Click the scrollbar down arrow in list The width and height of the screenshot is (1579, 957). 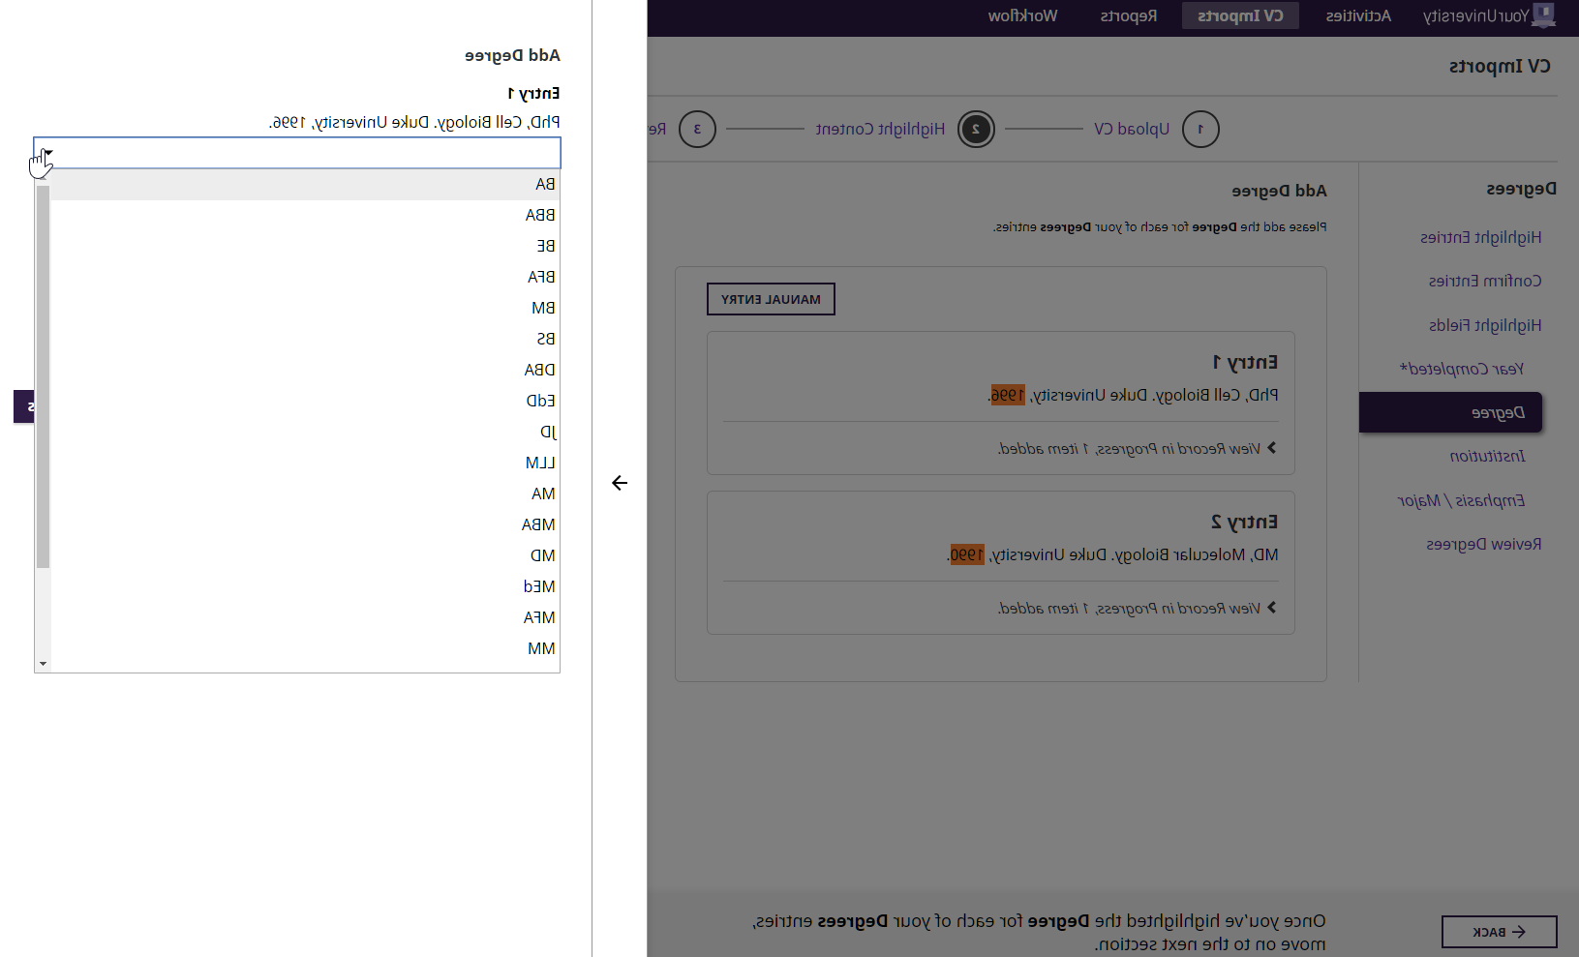click(43, 664)
